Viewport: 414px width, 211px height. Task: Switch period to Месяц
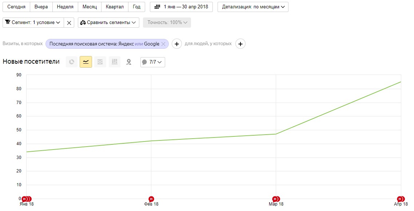tap(90, 7)
